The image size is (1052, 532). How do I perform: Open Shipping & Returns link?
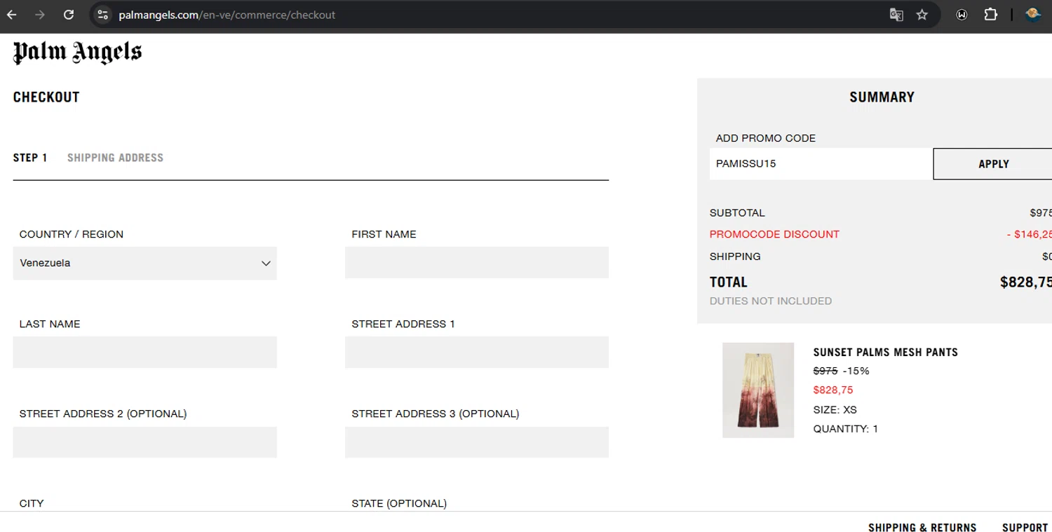click(x=922, y=528)
